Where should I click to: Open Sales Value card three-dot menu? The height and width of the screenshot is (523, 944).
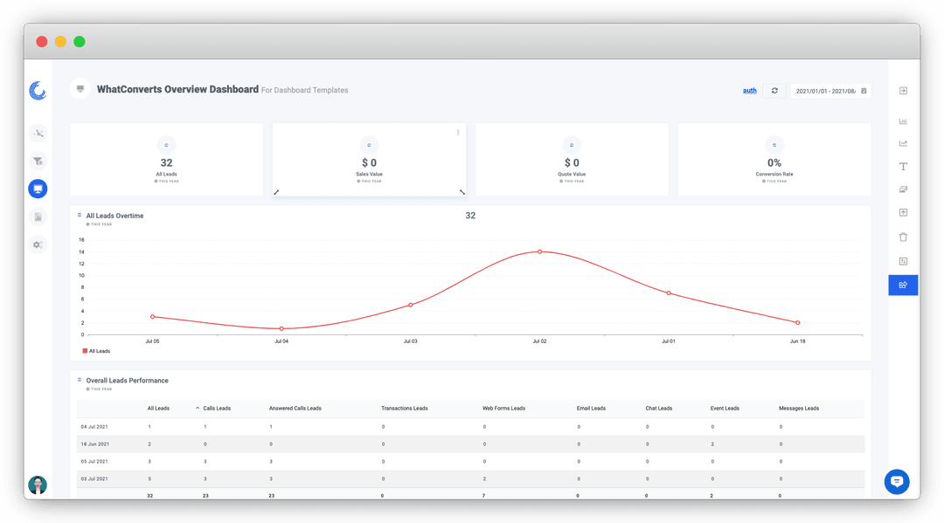[x=457, y=132]
